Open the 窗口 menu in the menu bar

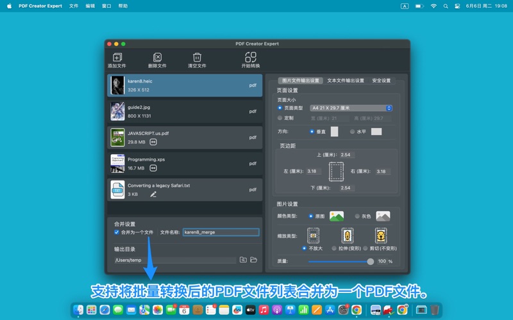[106, 6]
